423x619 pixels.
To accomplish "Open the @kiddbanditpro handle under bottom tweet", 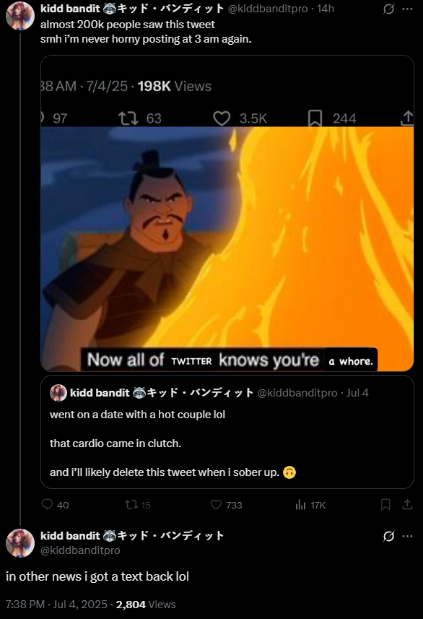I will coord(80,550).
